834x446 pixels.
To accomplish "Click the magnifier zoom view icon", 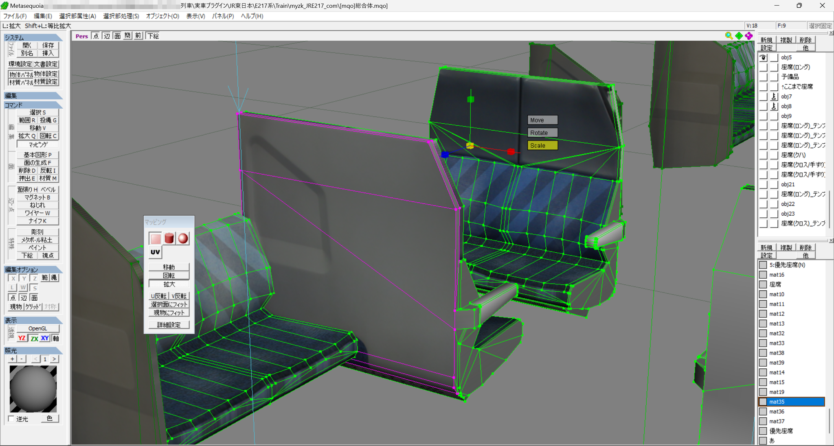I will point(729,36).
